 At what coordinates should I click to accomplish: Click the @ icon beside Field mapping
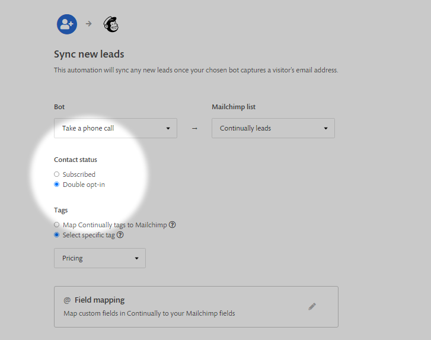pos(67,300)
